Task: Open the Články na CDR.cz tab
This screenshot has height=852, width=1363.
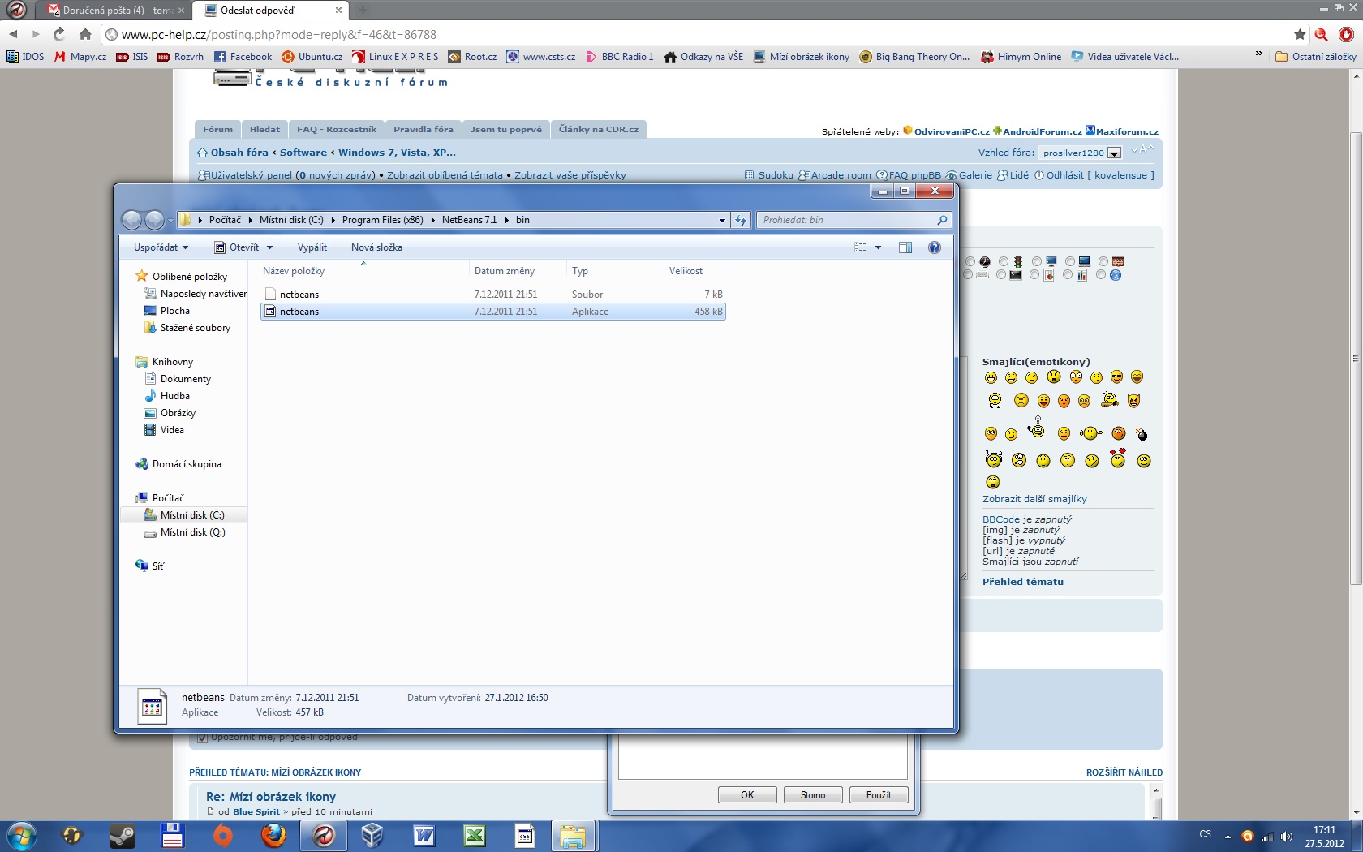Action: point(599,130)
